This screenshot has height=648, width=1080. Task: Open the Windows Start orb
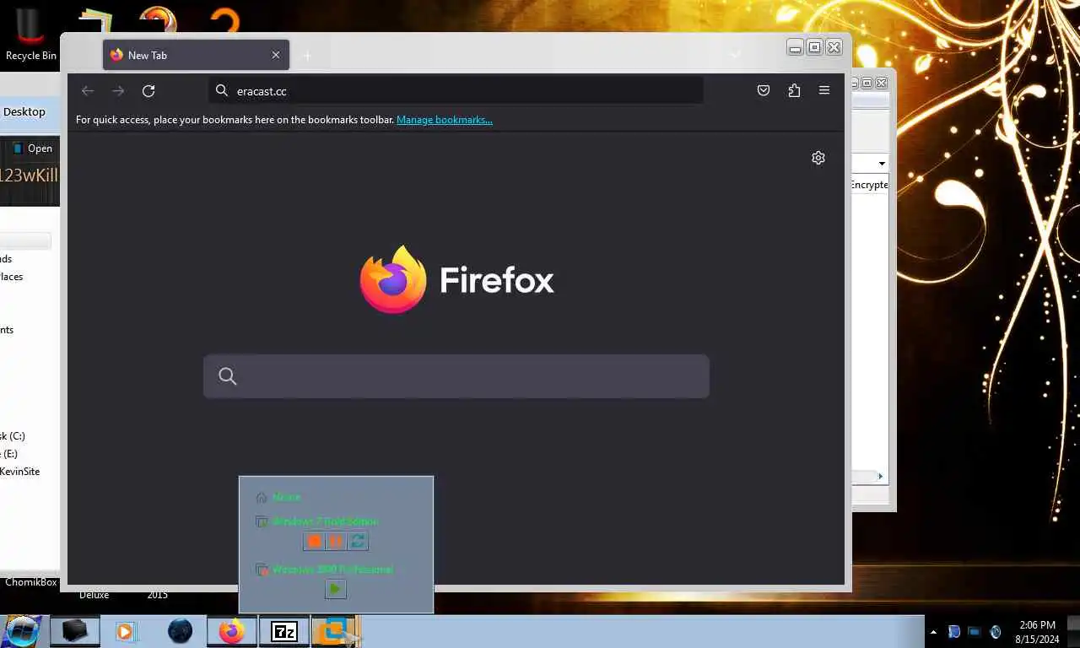tap(23, 631)
